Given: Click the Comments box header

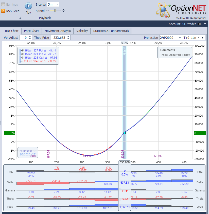Looking at the screenshot, I should pyautogui.click(x=167, y=50).
